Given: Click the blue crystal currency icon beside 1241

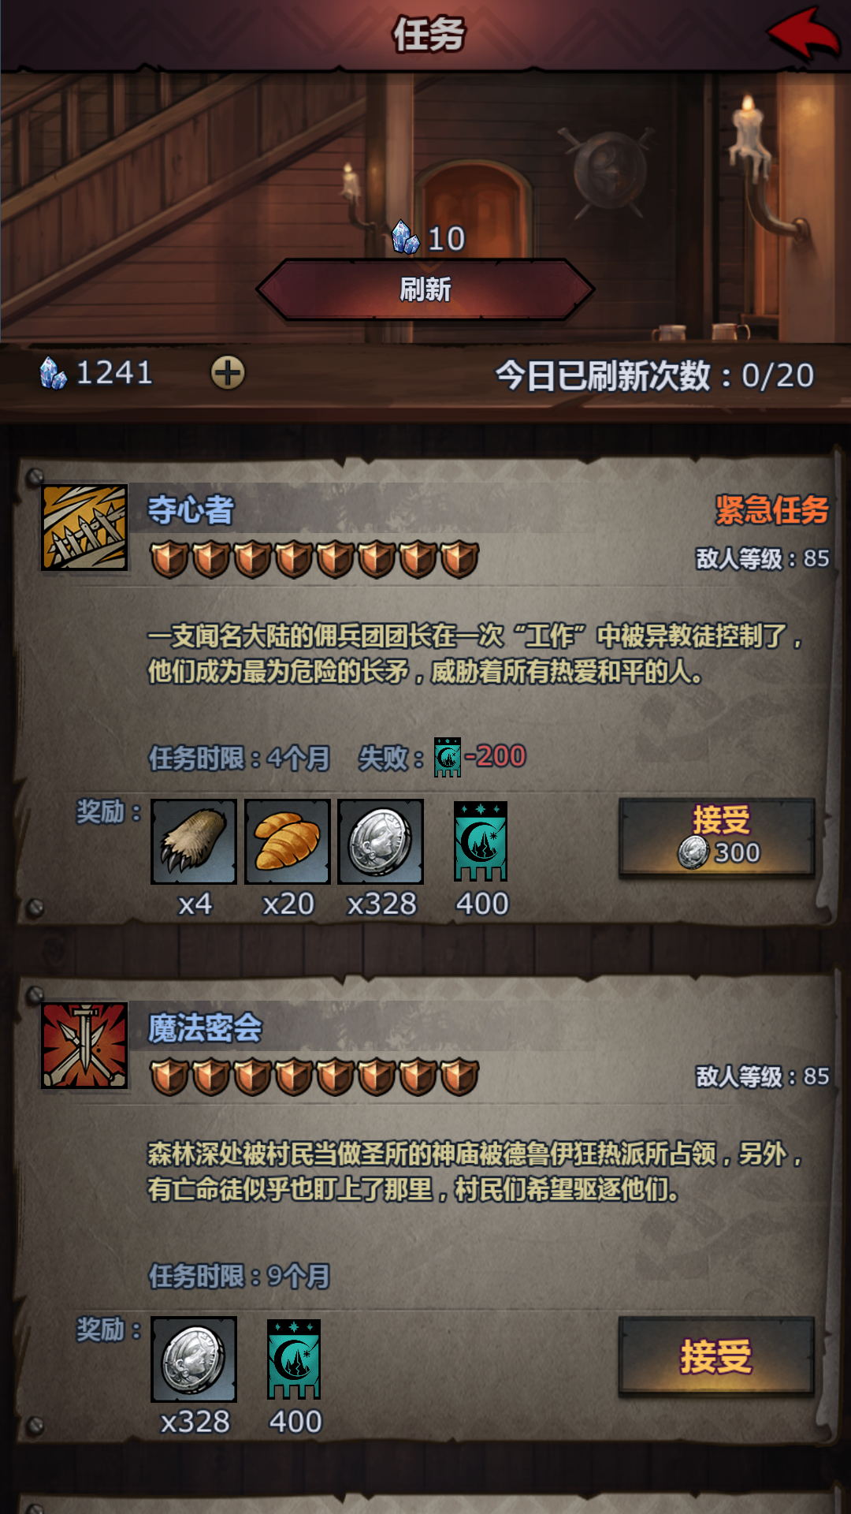Looking at the screenshot, I should click(53, 372).
